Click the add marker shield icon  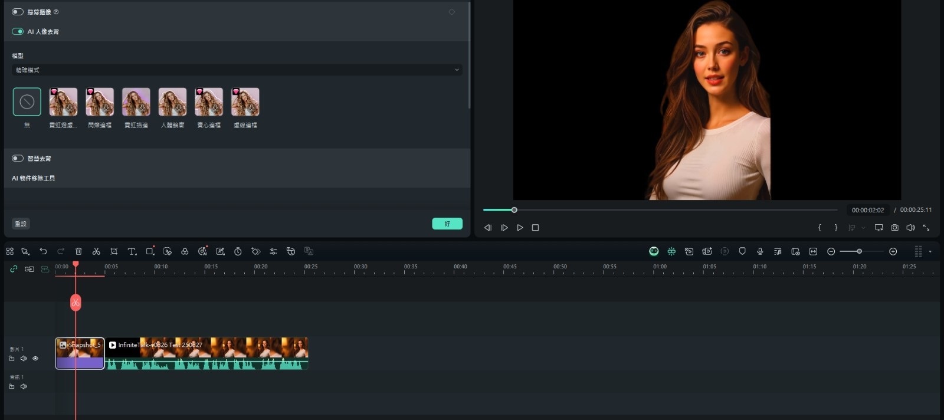(x=742, y=251)
